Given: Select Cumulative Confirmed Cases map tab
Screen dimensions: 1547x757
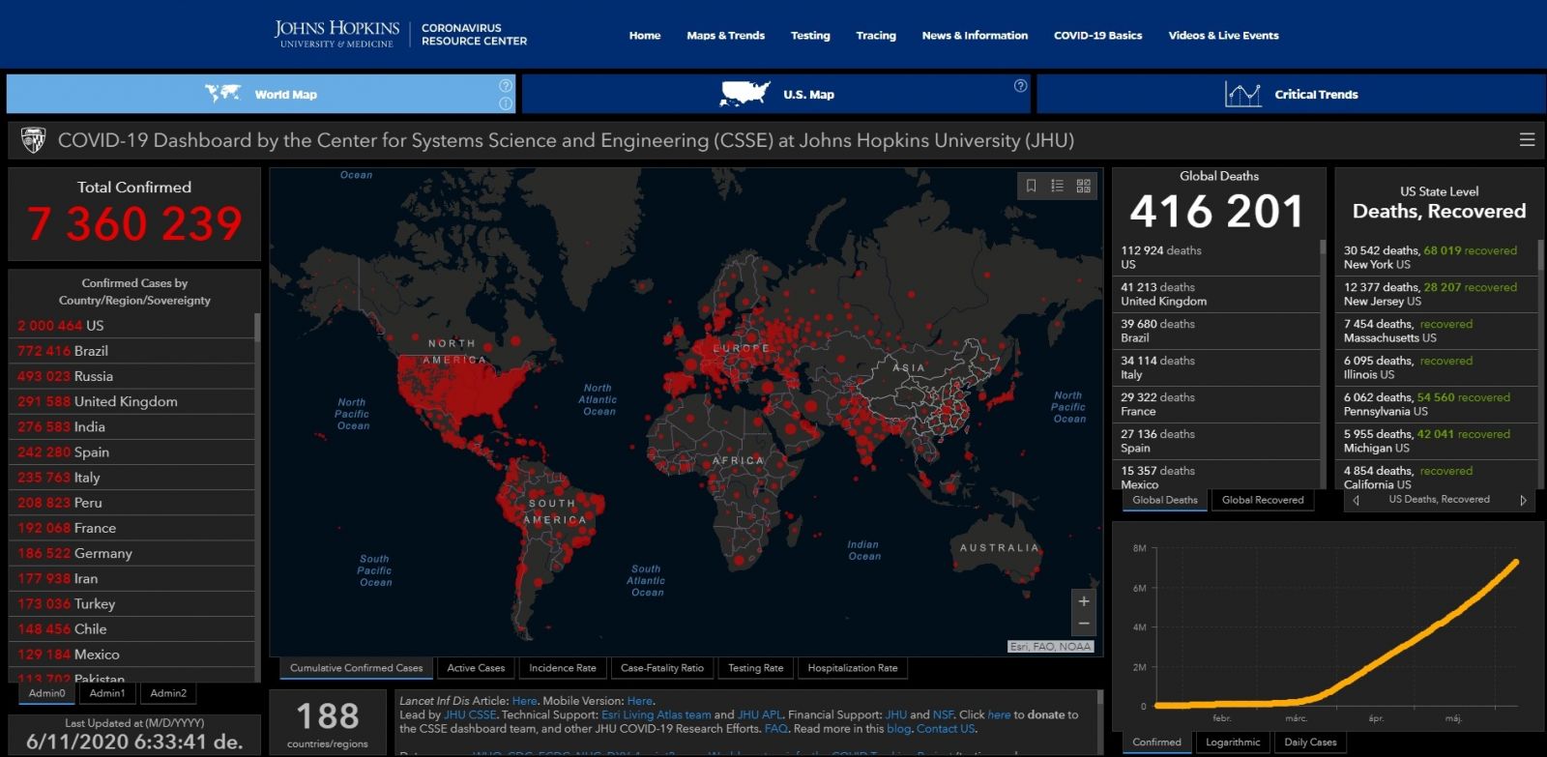Looking at the screenshot, I should pos(356,668).
